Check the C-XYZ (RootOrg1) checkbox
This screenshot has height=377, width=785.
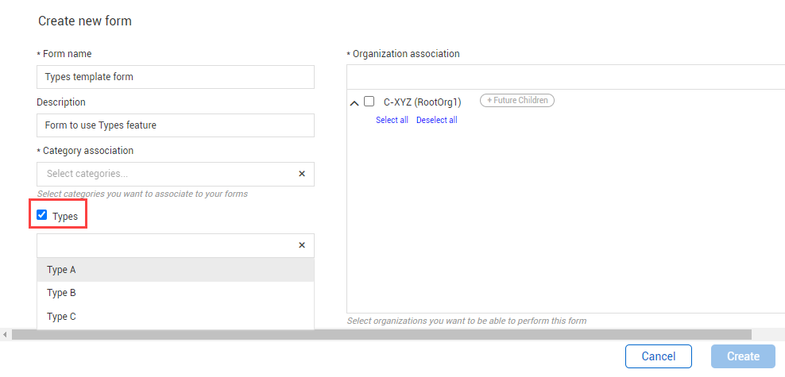(x=369, y=102)
